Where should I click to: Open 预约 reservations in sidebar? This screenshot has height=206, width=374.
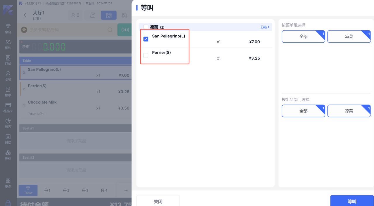pos(8,44)
